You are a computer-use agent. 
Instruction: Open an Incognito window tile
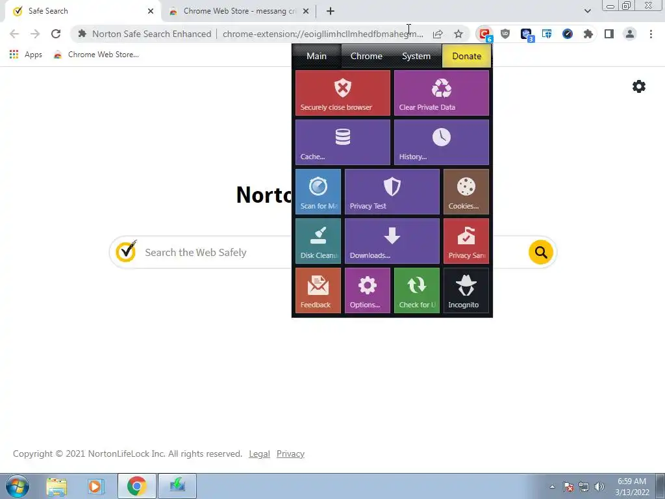[466, 290]
